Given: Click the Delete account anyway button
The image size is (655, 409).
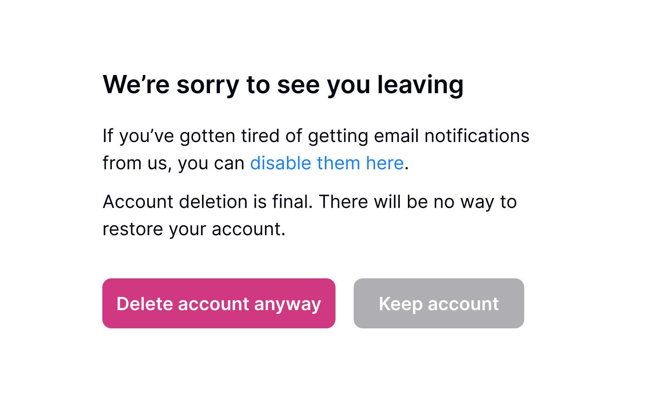Looking at the screenshot, I should tap(219, 303).
